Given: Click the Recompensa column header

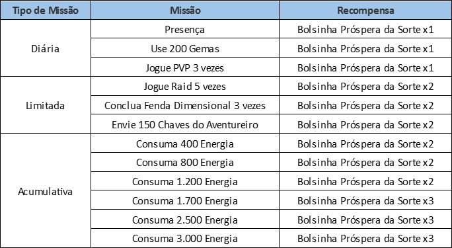Looking at the screenshot, I should (365, 10).
